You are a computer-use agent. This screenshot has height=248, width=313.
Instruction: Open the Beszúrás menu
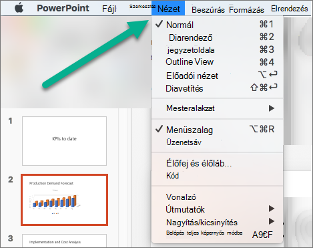point(208,10)
